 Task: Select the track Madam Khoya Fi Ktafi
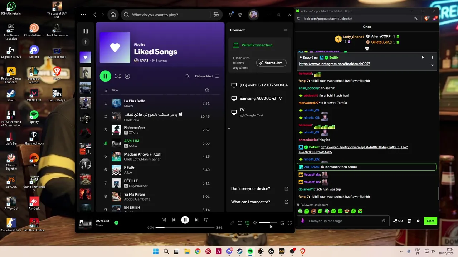pyautogui.click(x=160, y=156)
